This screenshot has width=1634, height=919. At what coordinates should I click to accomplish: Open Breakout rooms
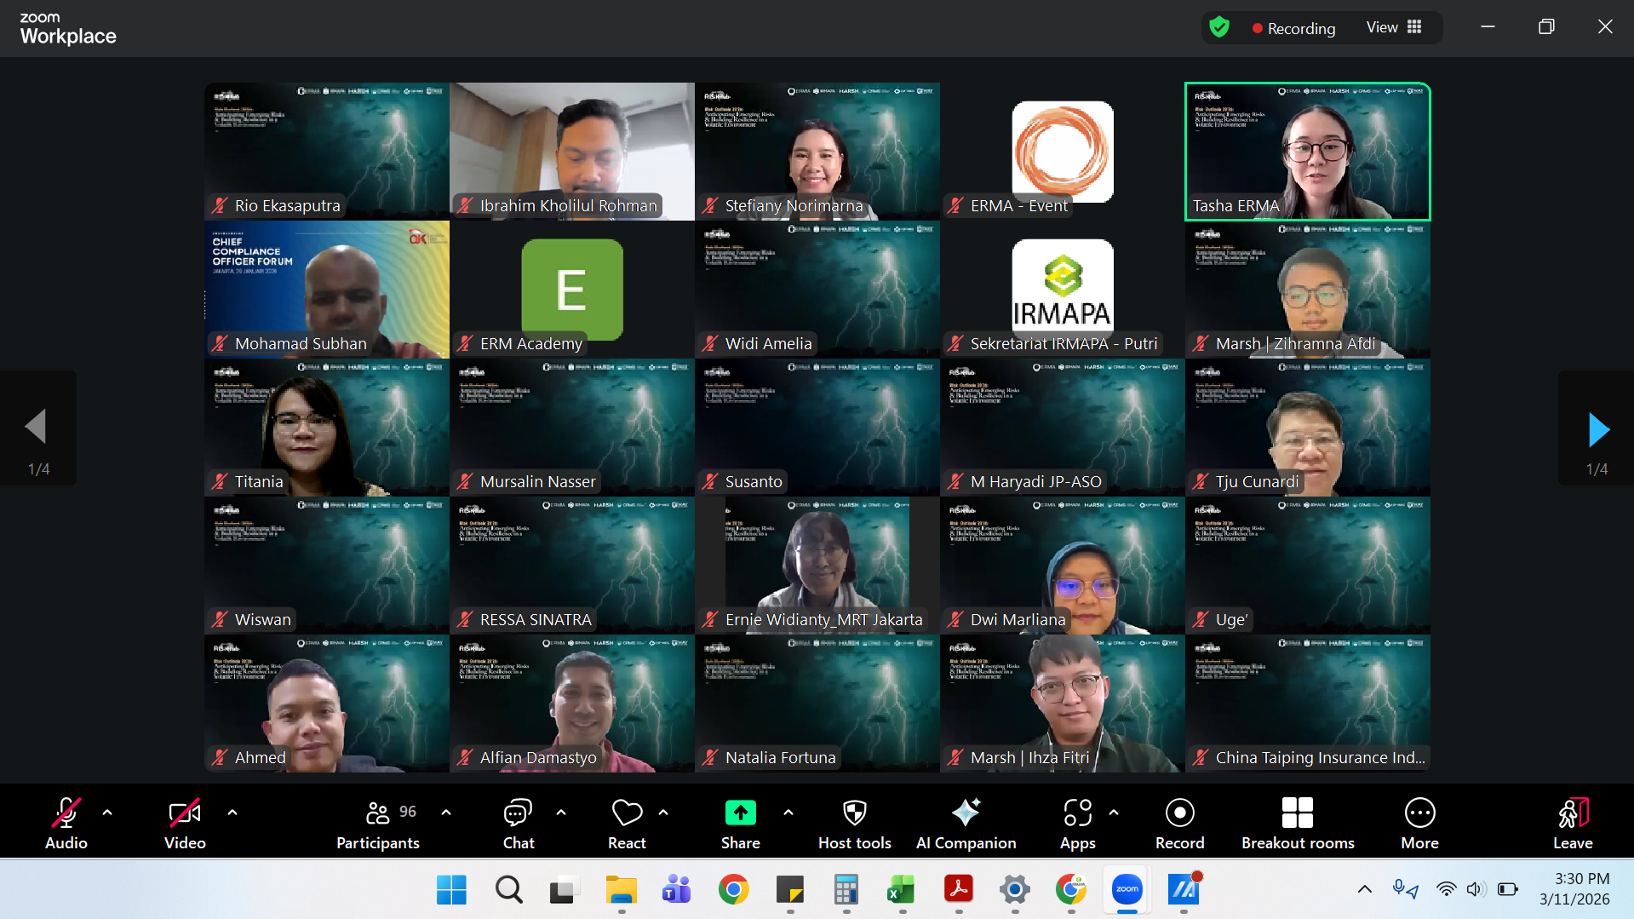click(1297, 822)
